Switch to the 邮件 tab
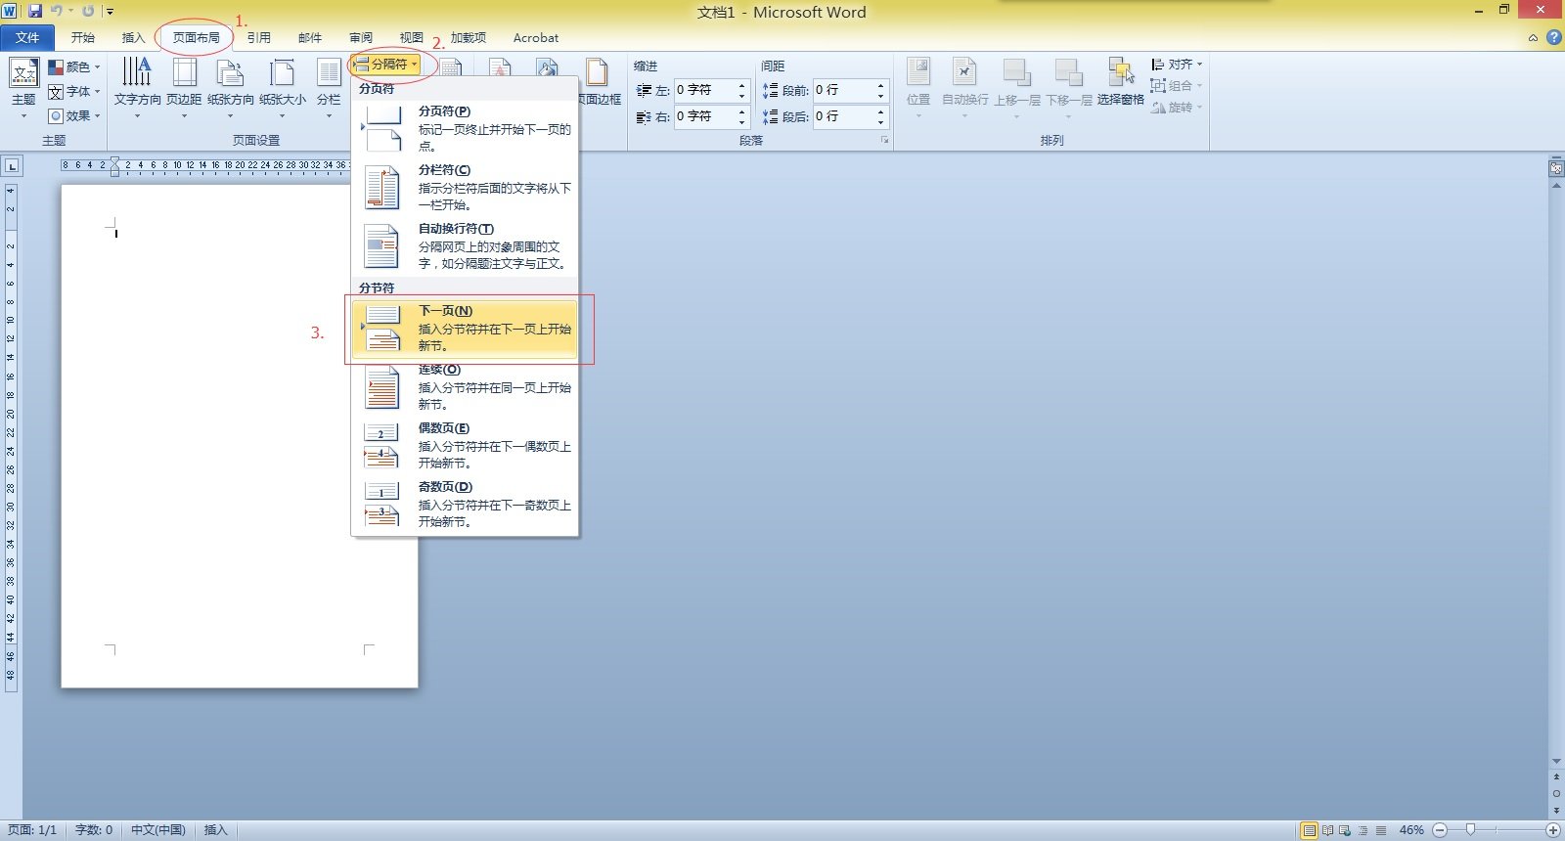This screenshot has width=1565, height=841. tap(310, 38)
